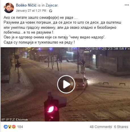Viewport: 130px width, 132px height.
Task: Click the white car in the video
Action: pyautogui.click(x=81, y=82)
